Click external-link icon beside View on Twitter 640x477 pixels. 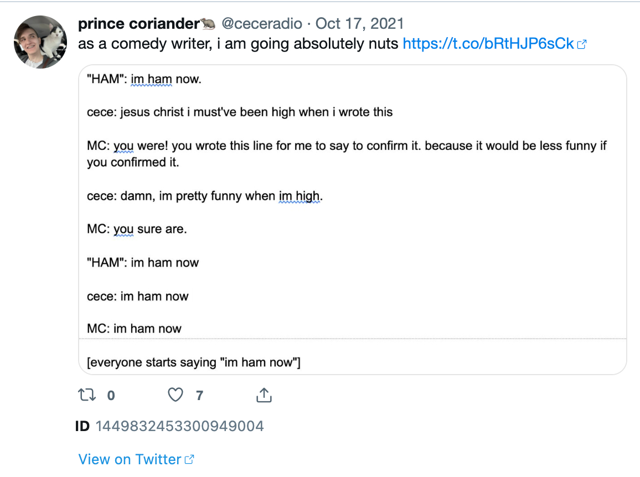click(189, 459)
